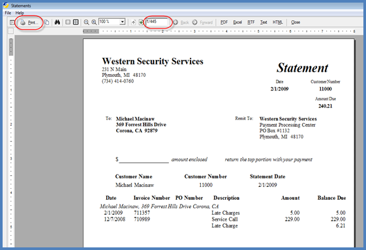
Task: Click invoice number 710989
Action: pos(142,219)
